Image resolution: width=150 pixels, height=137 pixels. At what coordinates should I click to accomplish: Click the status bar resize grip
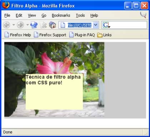tap(147, 133)
